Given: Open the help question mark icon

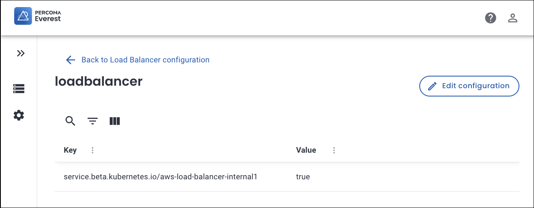Looking at the screenshot, I should (491, 18).
